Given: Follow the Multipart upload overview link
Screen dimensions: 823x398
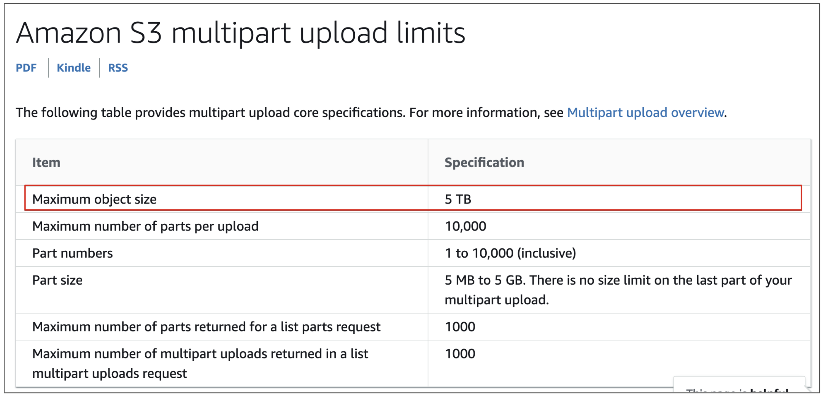Looking at the screenshot, I should pos(645,113).
